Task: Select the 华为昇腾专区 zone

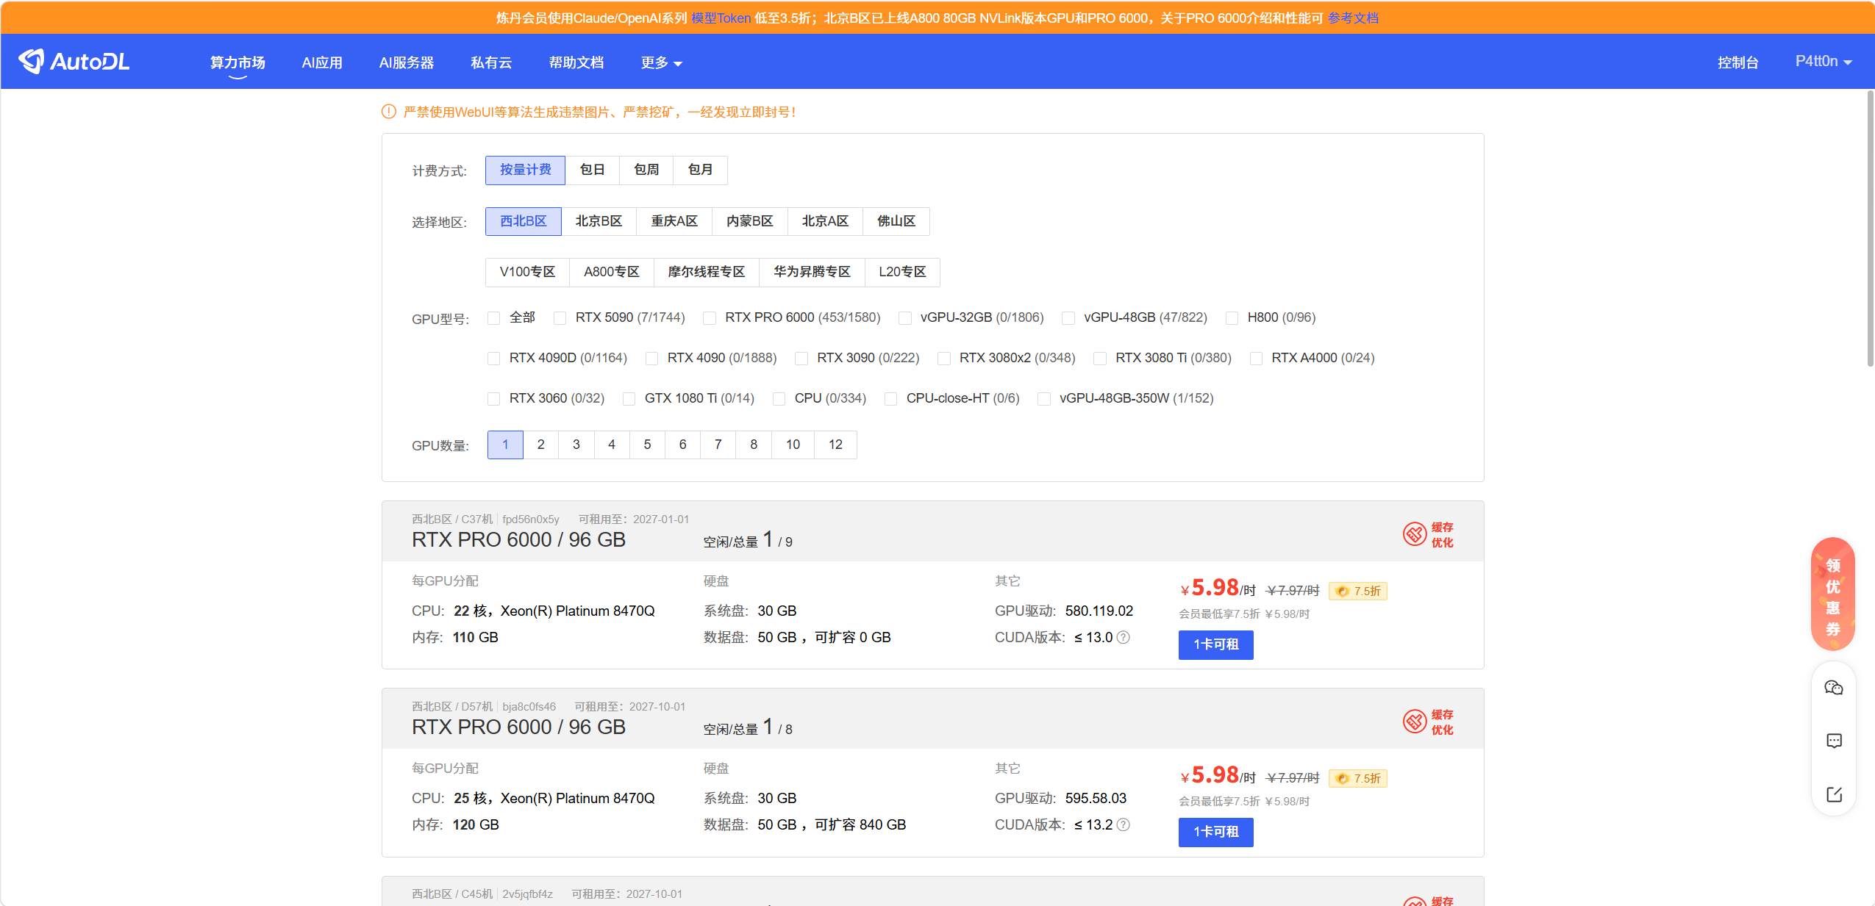Action: [813, 273]
